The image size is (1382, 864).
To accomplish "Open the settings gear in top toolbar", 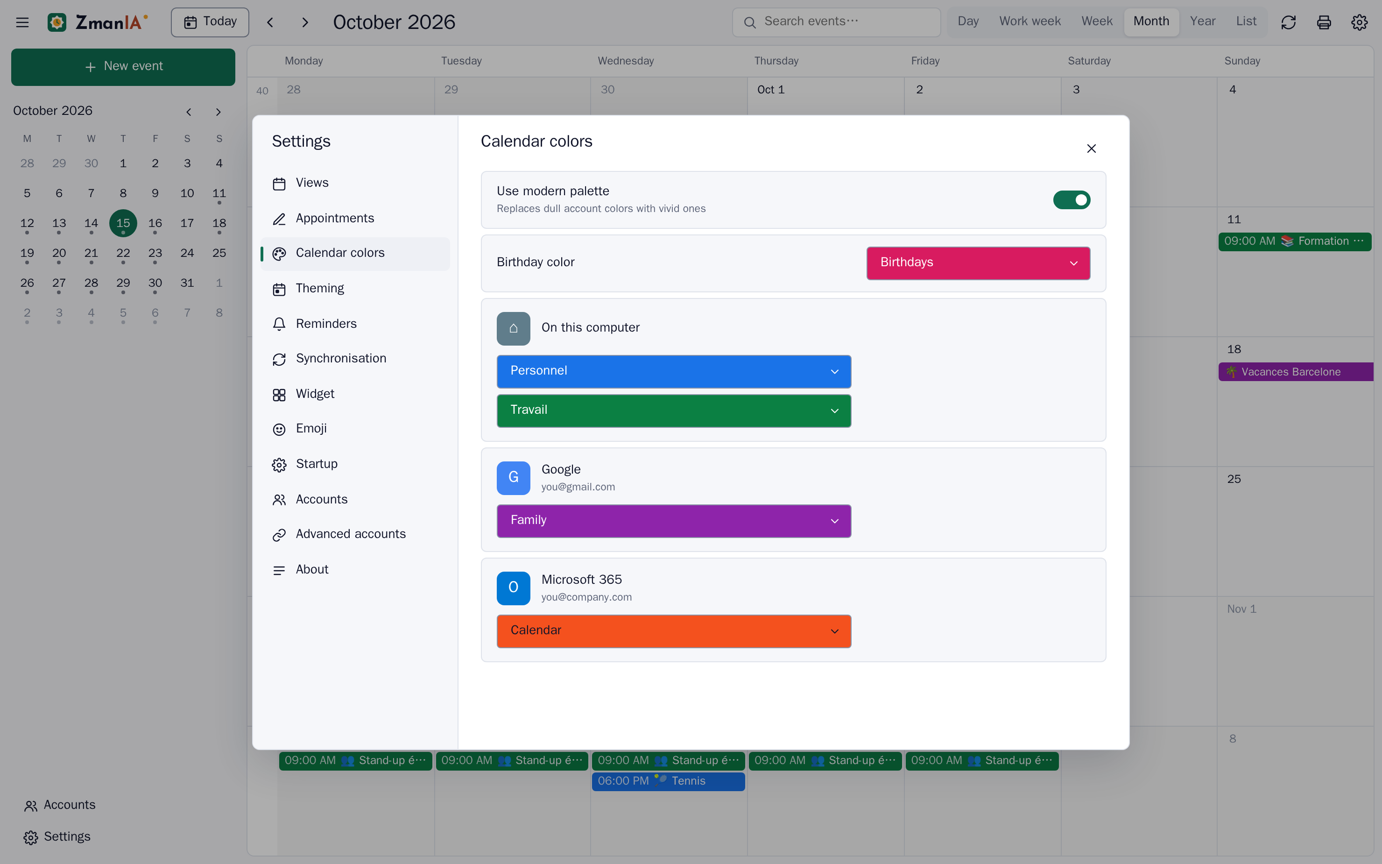I will 1359,22.
